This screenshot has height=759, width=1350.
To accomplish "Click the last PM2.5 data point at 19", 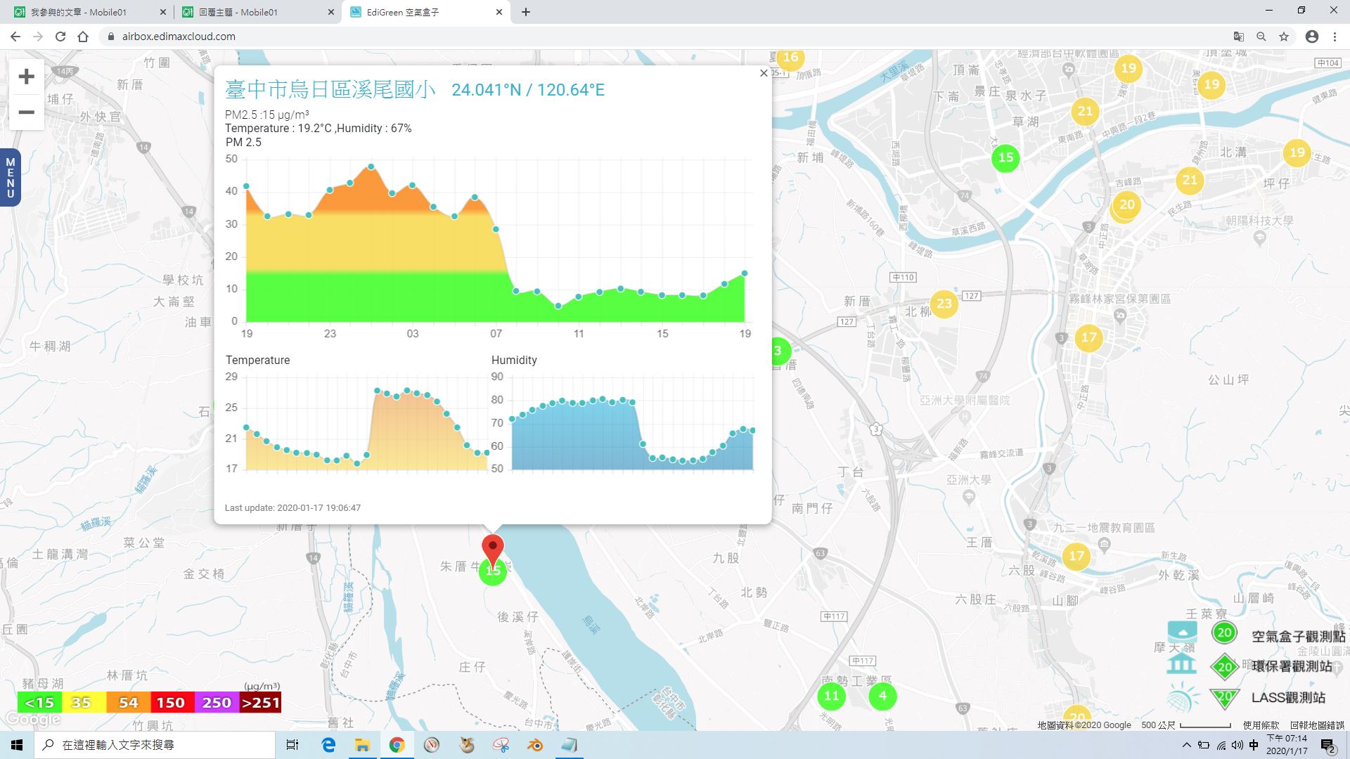I will click(745, 273).
